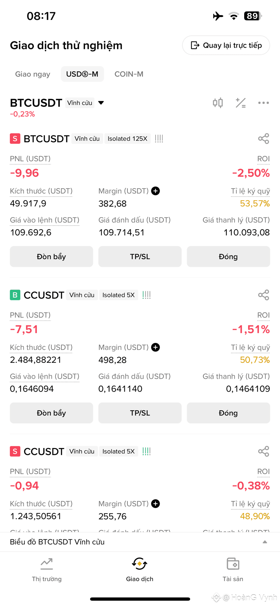Open TP/SL for CCUSDT long position
The width and height of the screenshot is (280, 606).
[140, 413]
